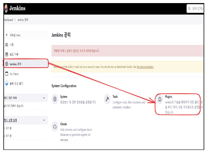This screenshot has width=207, height=153.
Task: Open 새로운 Item in sidebar
Action: (26, 35)
